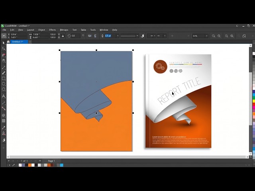Select the Rectangle tool

click(x=4, y=79)
